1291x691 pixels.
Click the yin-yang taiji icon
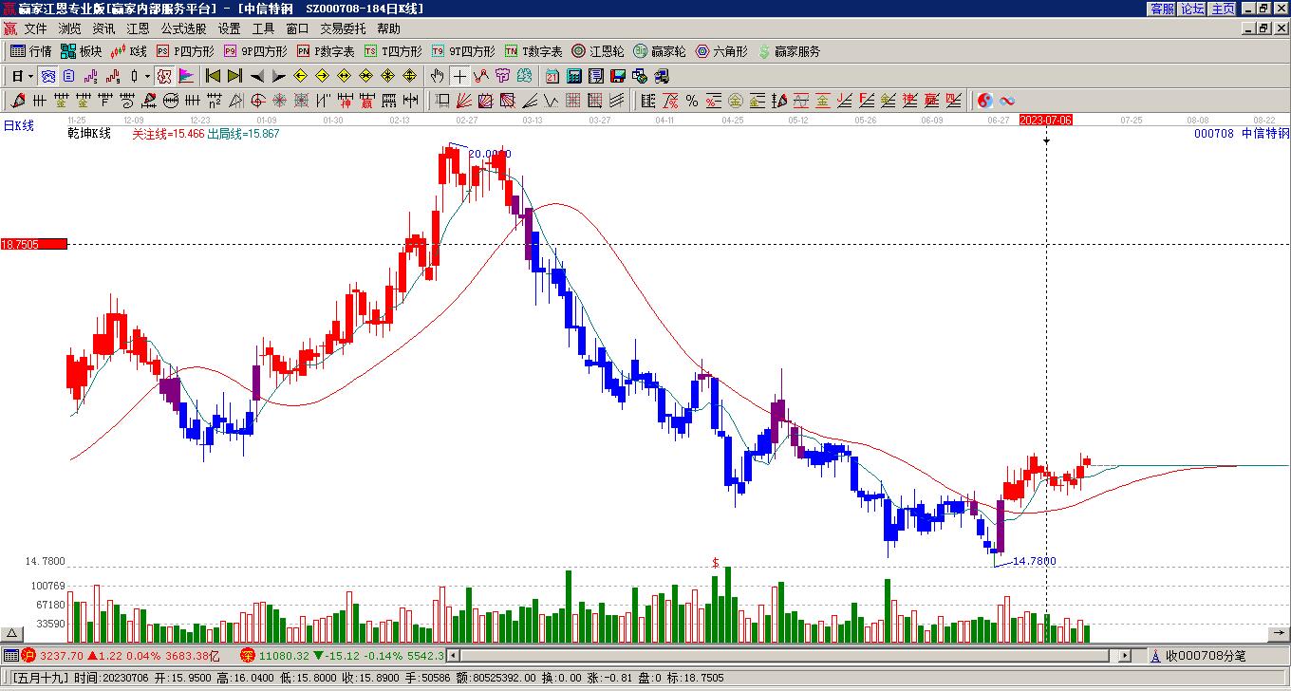(x=985, y=101)
